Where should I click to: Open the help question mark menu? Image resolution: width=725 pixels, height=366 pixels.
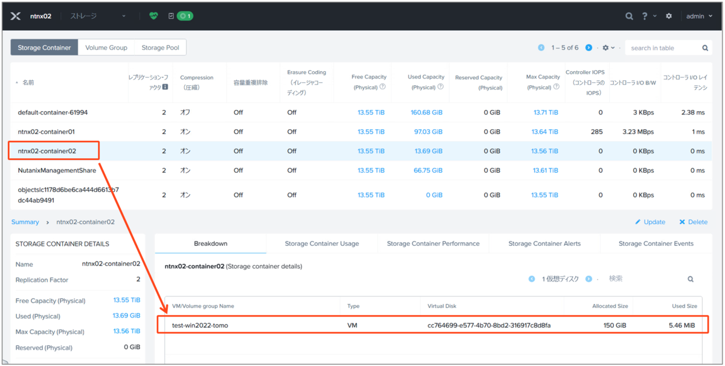point(645,16)
